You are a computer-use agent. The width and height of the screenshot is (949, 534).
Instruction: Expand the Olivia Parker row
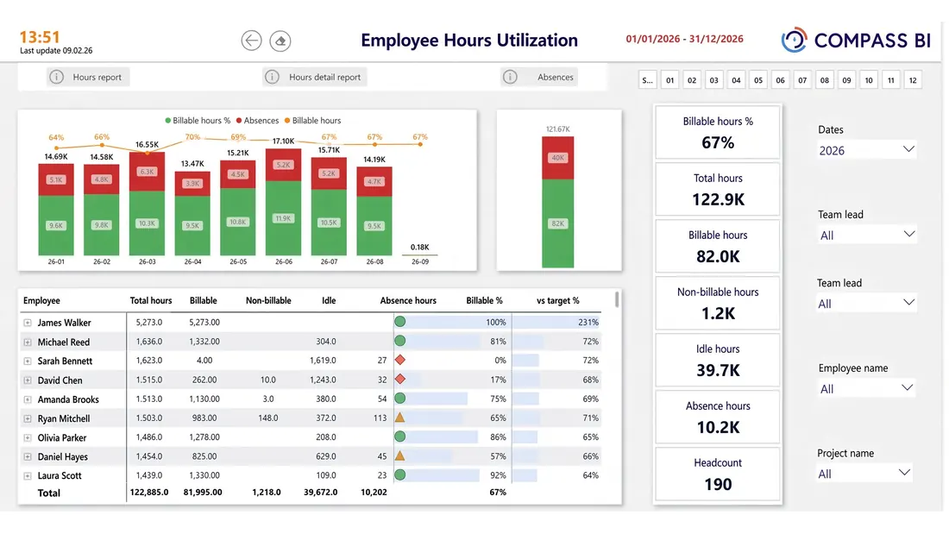point(28,437)
